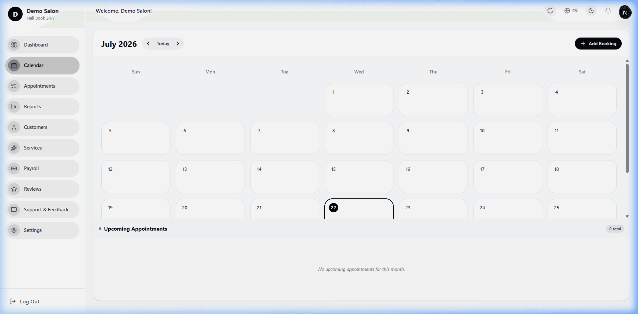
Task: Click the calendar vertical scrollbar thumb
Action: 627,118
